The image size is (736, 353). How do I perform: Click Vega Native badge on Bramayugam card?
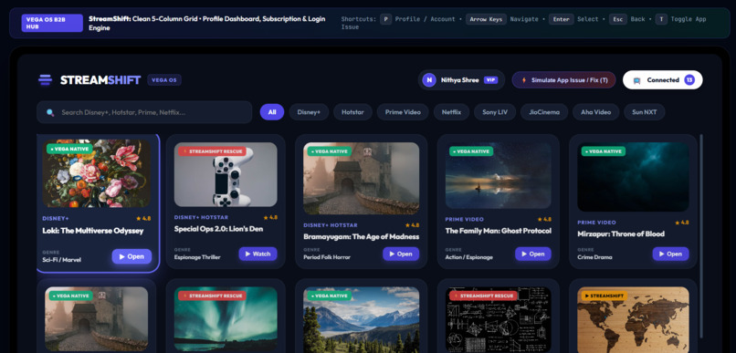329,151
